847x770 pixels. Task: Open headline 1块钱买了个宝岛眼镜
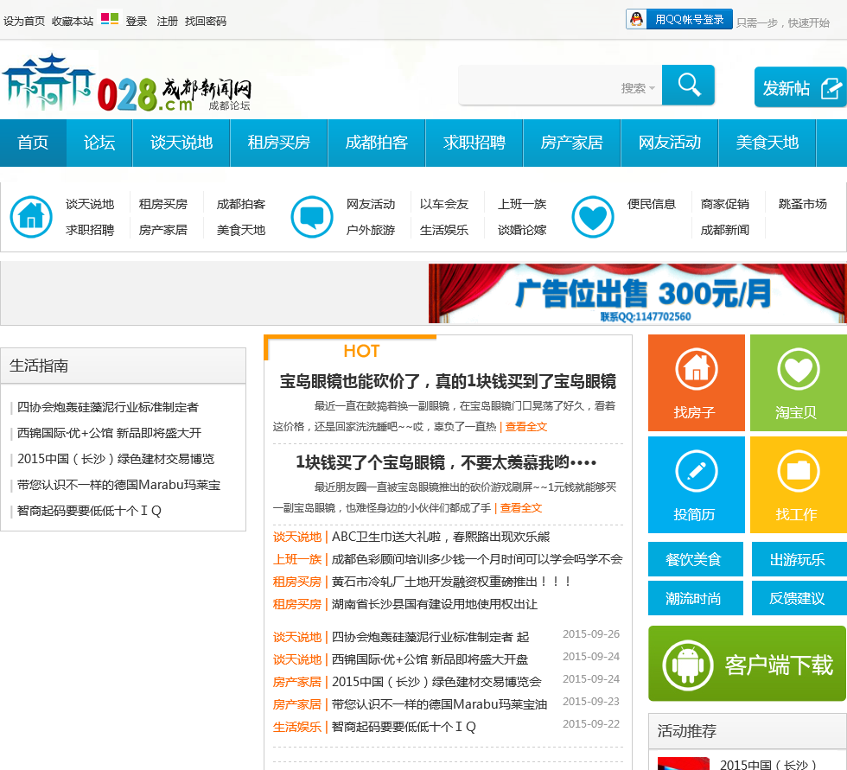(447, 462)
